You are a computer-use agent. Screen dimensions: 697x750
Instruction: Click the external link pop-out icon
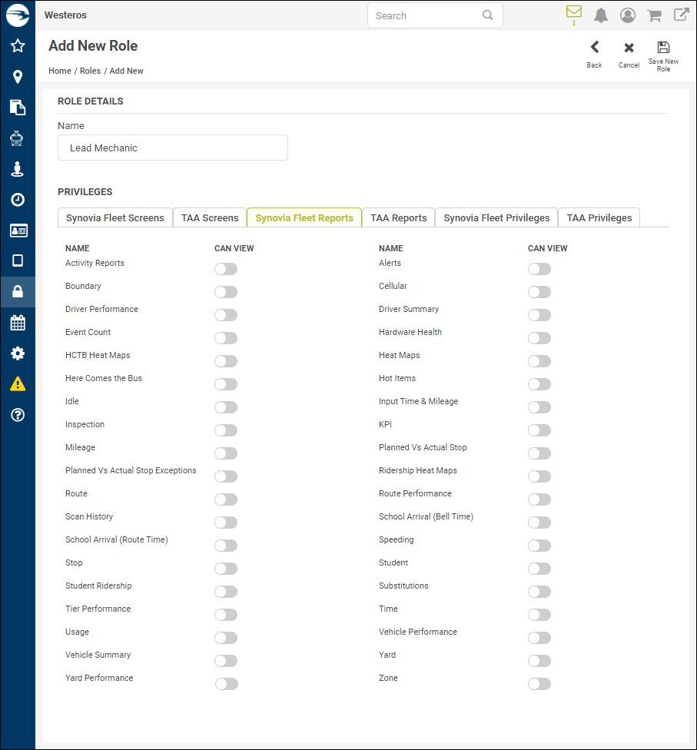coord(681,15)
